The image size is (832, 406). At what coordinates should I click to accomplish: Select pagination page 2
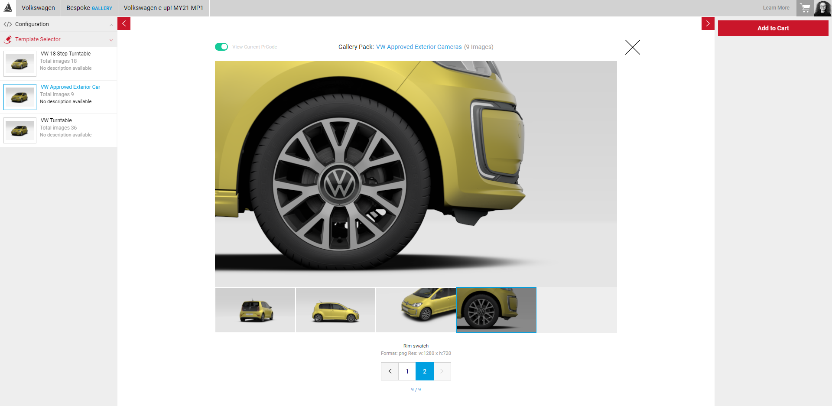coord(425,371)
